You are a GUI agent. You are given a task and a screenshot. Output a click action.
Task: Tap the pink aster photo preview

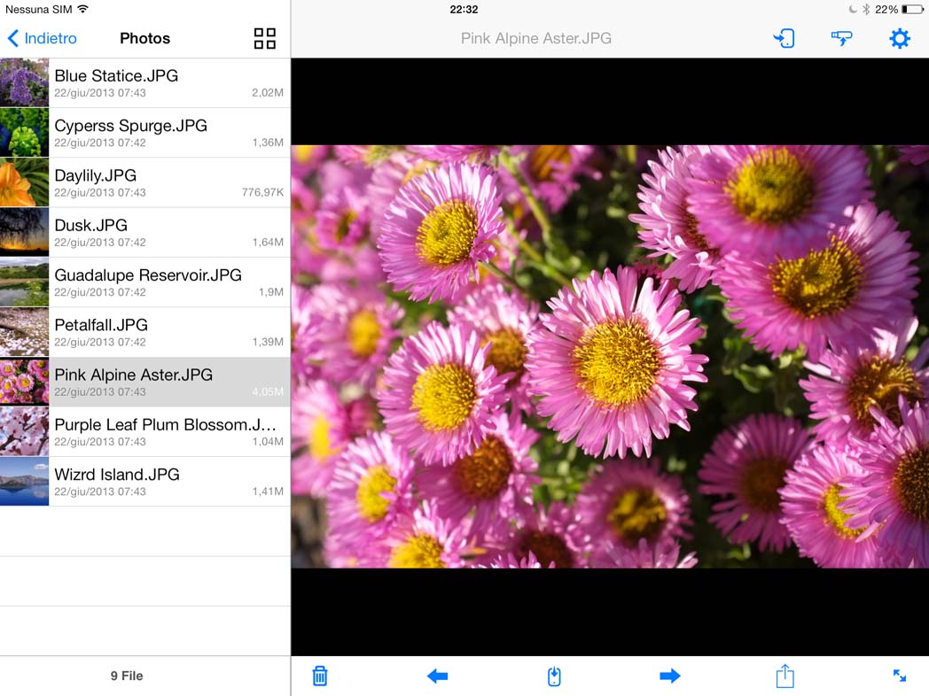click(610, 357)
